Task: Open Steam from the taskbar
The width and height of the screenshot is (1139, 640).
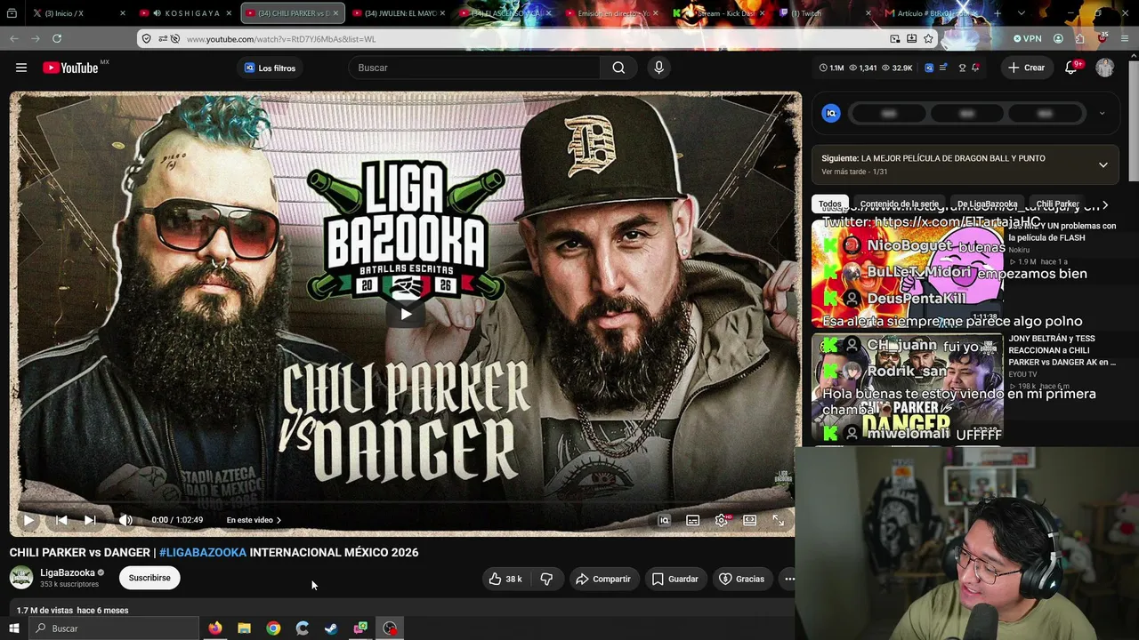Action: coord(331,628)
